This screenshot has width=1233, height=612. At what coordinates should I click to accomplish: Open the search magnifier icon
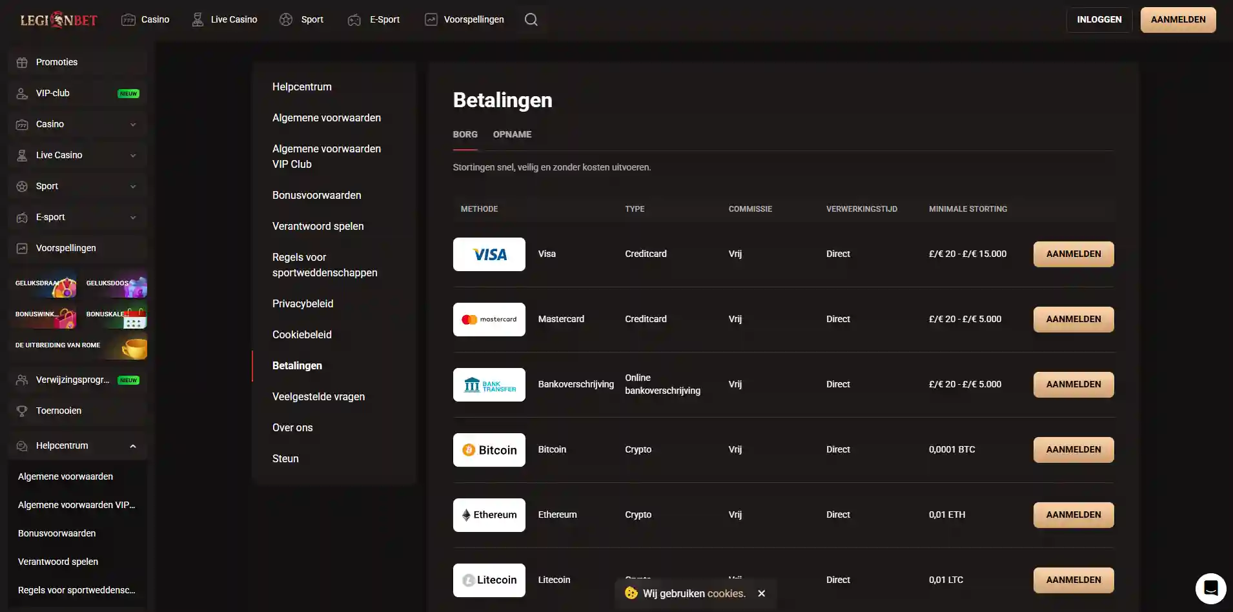pyautogui.click(x=531, y=19)
